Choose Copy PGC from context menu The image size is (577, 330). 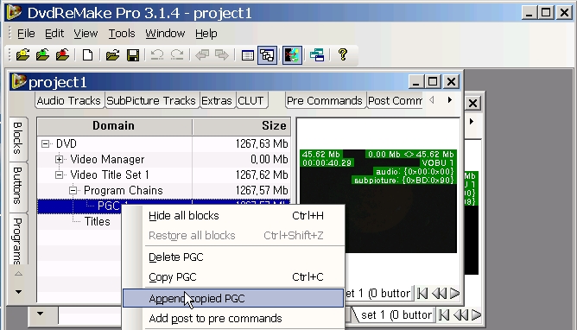[x=234, y=276]
